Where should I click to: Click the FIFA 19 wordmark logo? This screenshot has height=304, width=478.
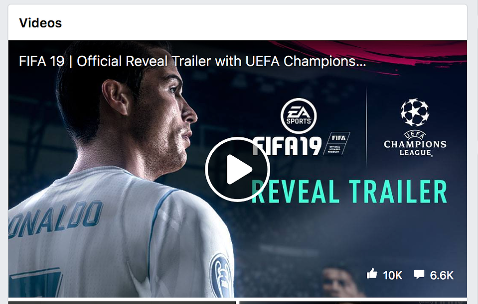click(x=287, y=146)
